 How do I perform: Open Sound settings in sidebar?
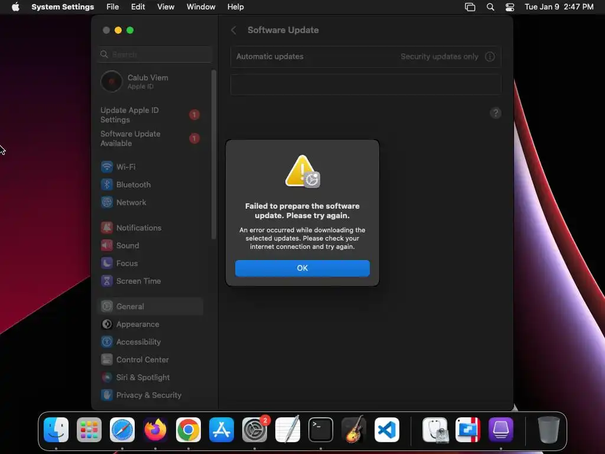tap(151, 245)
